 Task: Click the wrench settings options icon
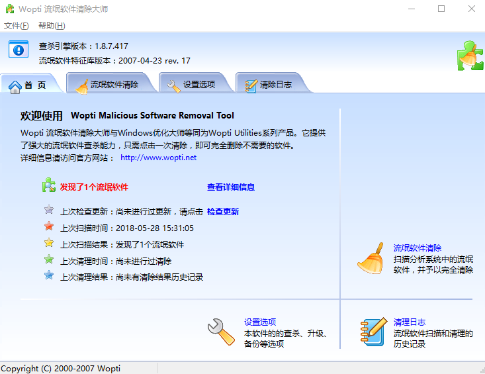click(221, 332)
